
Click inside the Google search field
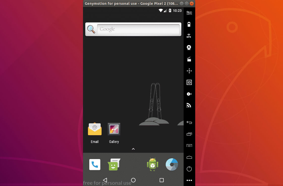coord(138,29)
